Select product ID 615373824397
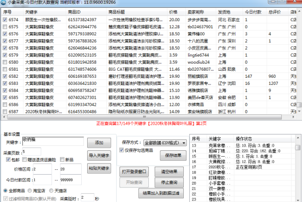This screenshot has width=302, height=202. [x=82, y=20]
